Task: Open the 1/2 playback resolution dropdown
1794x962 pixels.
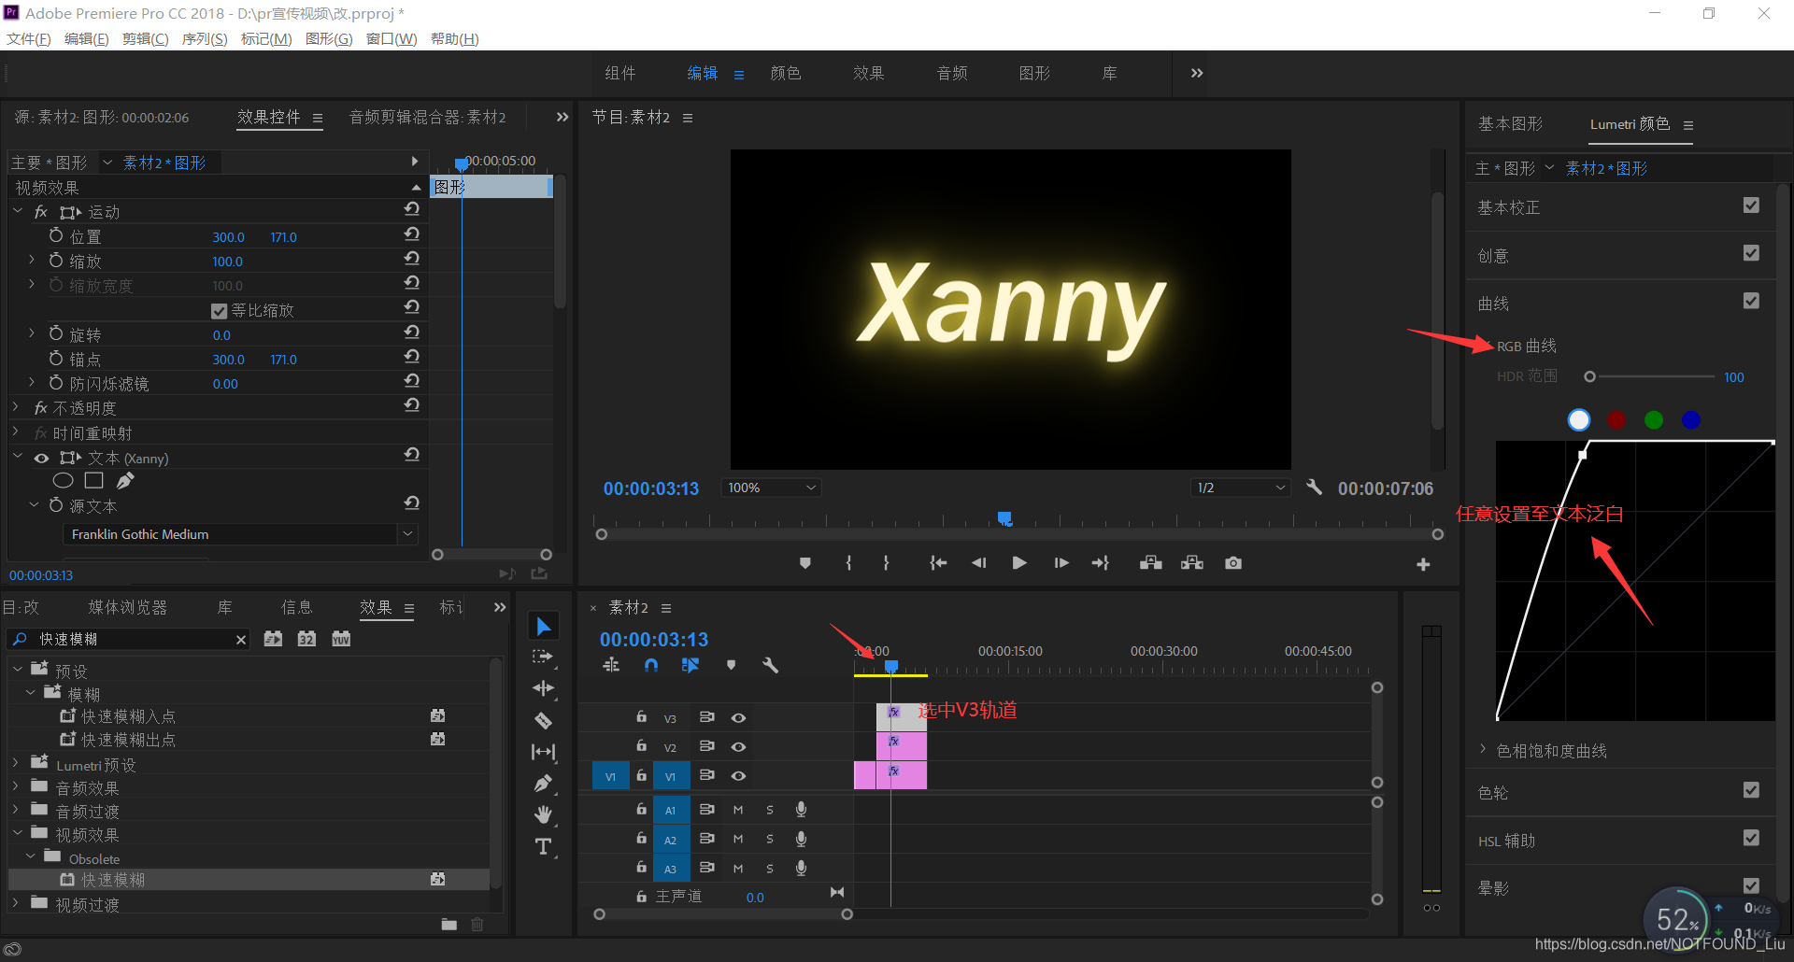Action: click(1241, 488)
